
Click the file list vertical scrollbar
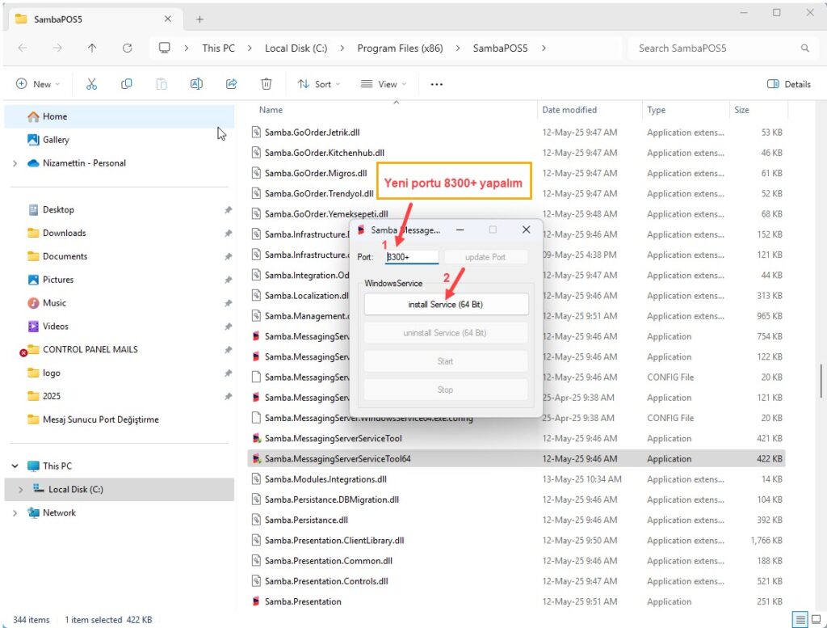(821, 381)
